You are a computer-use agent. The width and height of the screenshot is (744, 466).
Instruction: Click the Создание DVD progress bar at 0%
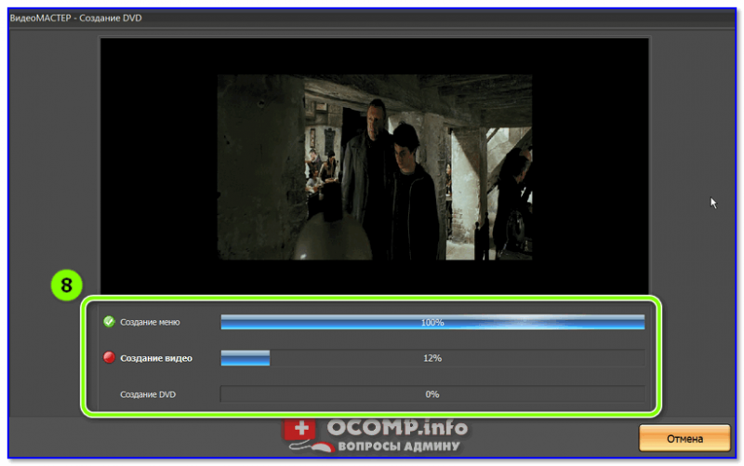[x=432, y=393]
